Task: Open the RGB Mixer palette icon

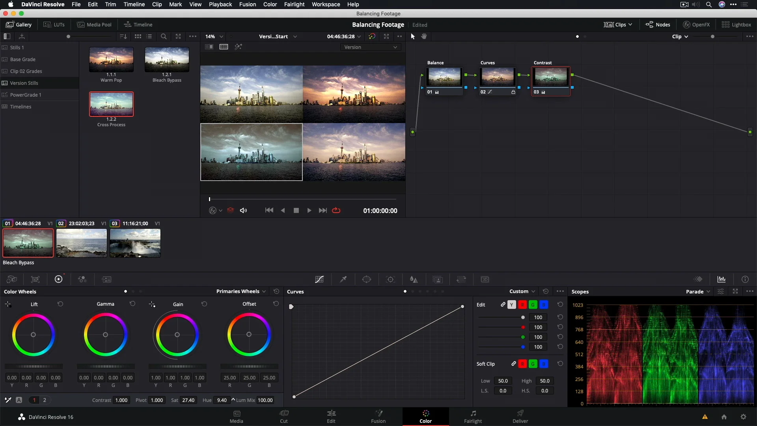Action: (82, 279)
